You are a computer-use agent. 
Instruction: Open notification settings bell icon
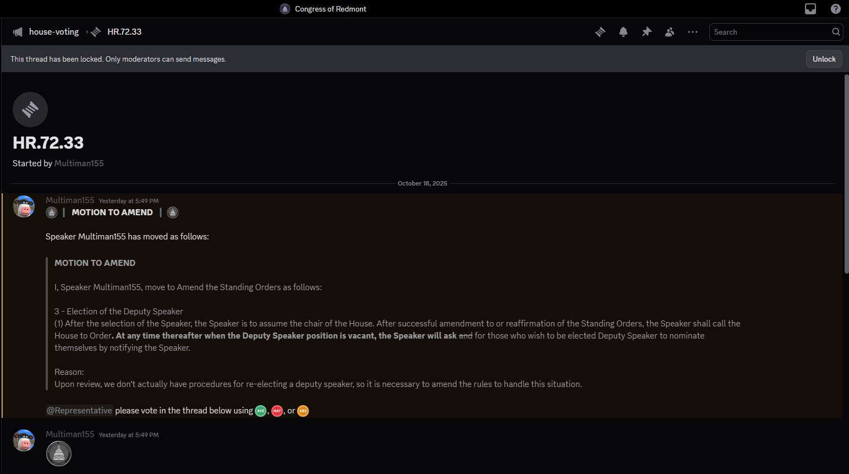click(x=623, y=32)
